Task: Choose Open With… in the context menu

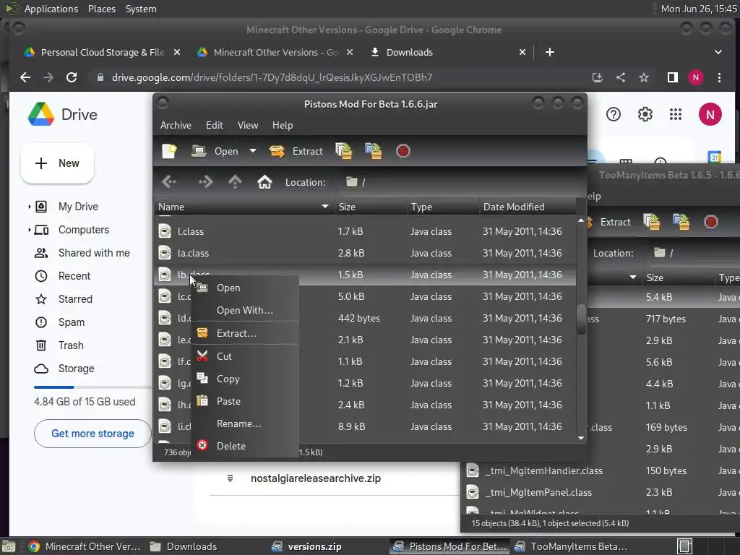Action: click(x=245, y=310)
